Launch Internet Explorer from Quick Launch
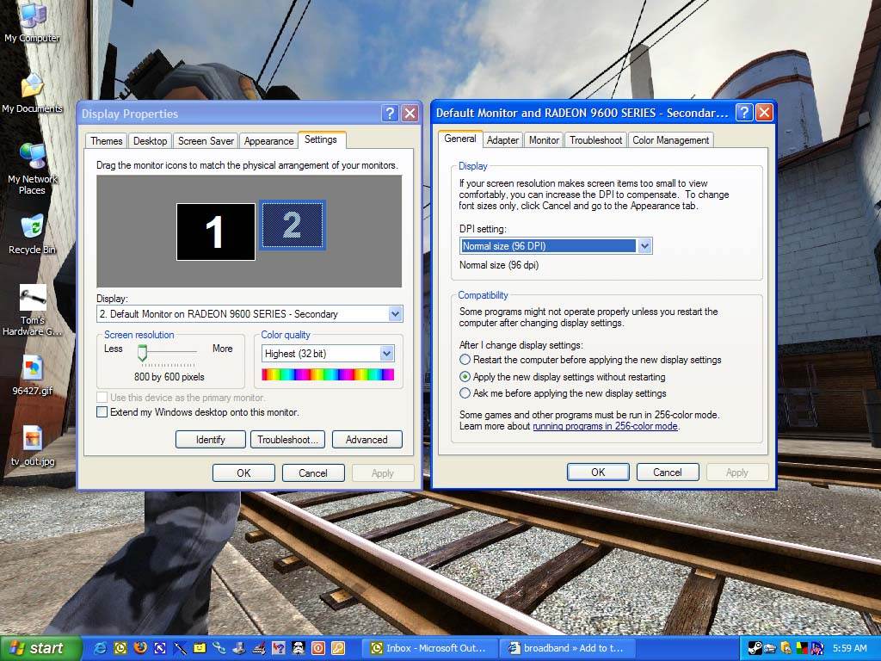The height and width of the screenshot is (661, 881). pyautogui.click(x=101, y=648)
